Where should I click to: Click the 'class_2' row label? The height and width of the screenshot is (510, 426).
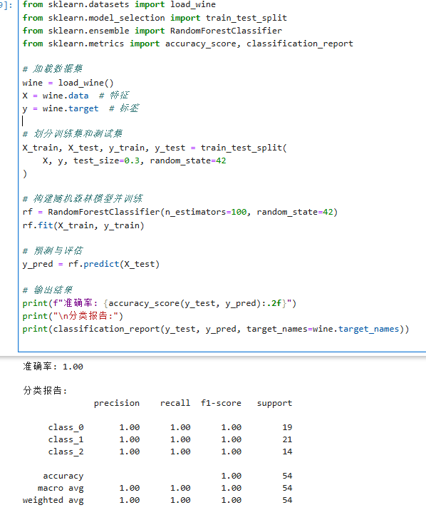pos(66,452)
